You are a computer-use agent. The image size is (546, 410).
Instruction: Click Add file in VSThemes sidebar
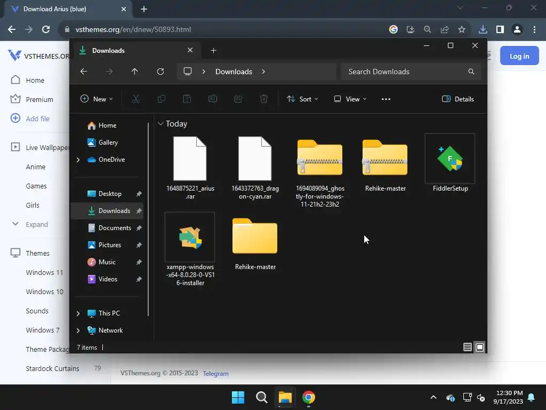(x=38, y=119)
